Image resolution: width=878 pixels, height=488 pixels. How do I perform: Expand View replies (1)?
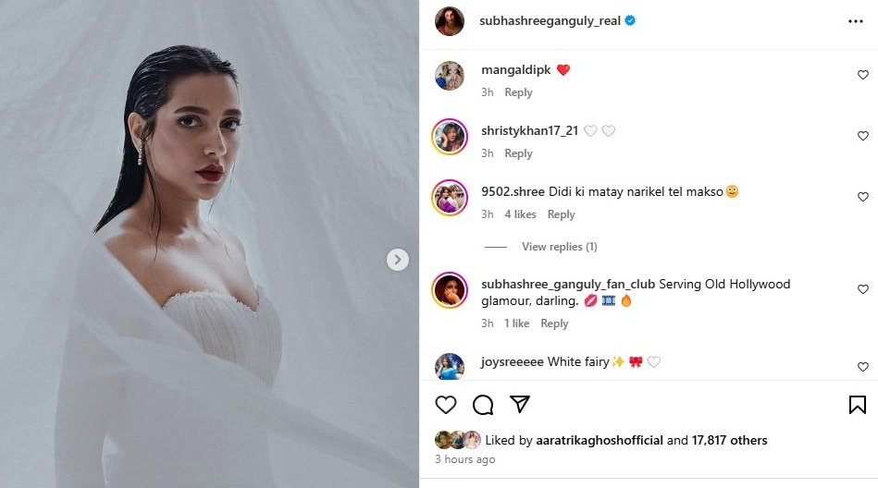pos(560,247)
